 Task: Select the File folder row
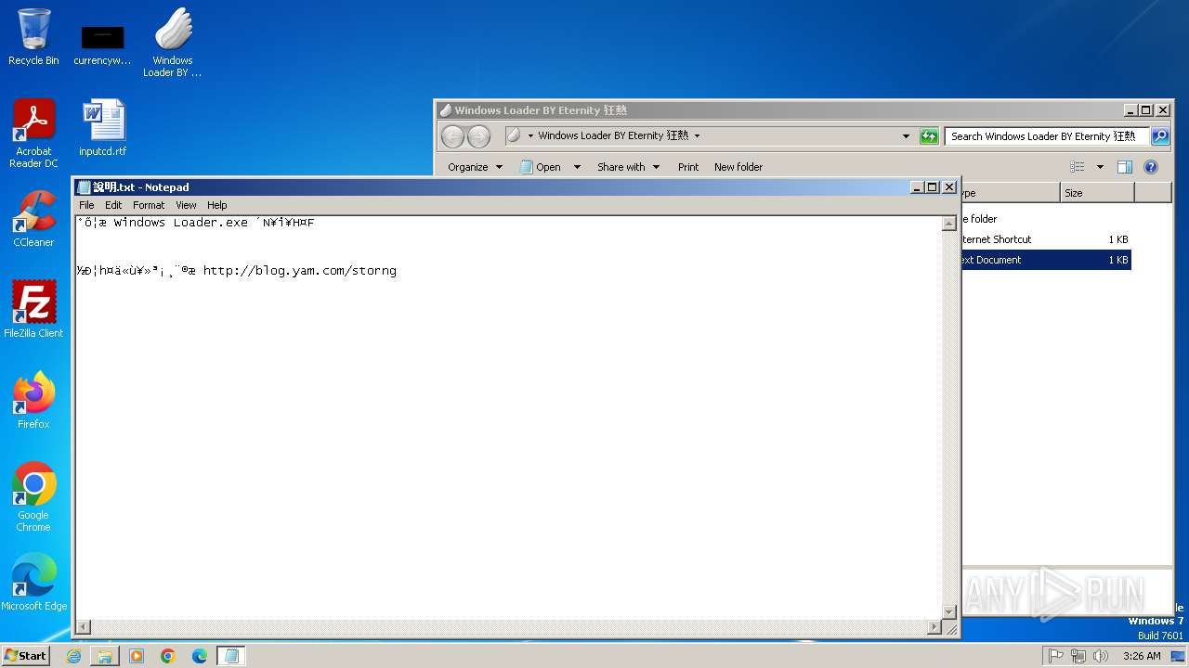(1046, 219)
